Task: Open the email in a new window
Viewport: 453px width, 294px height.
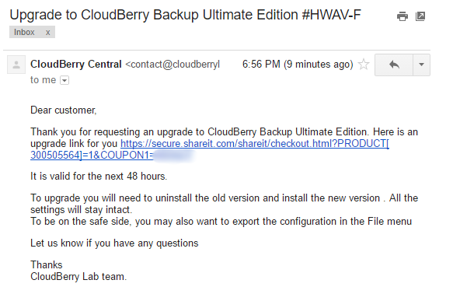Action: point(420,16)
